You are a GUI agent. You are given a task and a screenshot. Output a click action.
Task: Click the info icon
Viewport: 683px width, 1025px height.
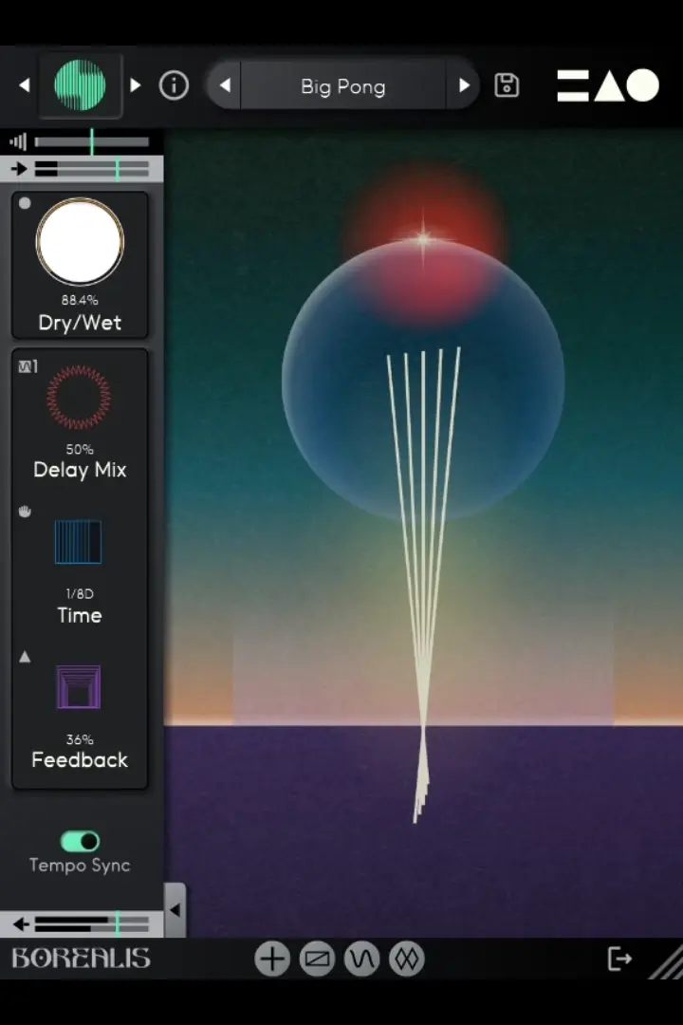[174, 85]
